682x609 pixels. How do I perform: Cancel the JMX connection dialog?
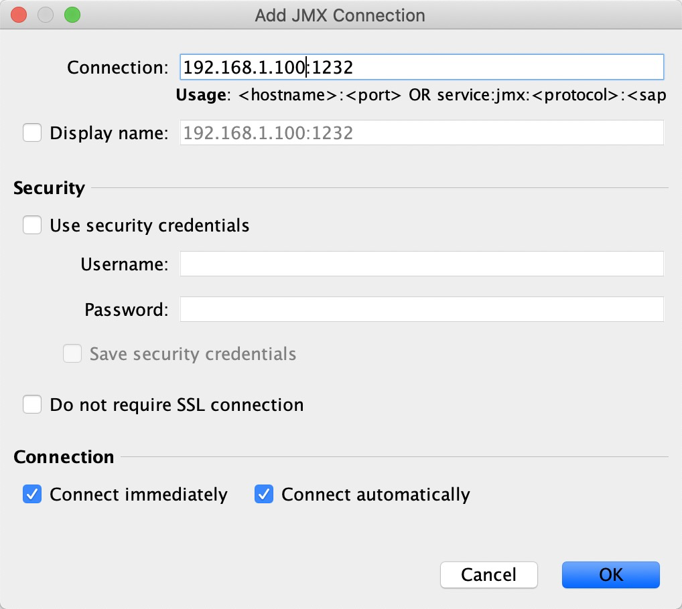point(489,575)
